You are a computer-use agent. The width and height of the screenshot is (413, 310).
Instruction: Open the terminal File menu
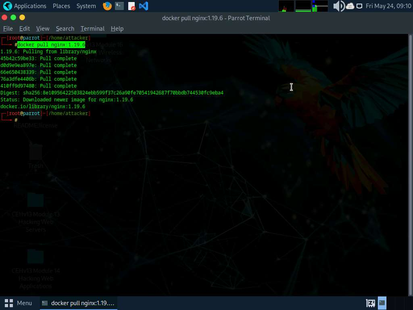coord(8,29)
